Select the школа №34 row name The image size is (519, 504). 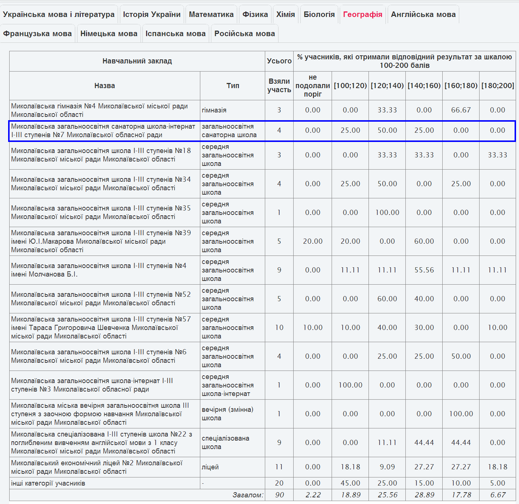[x=101, y=184]
